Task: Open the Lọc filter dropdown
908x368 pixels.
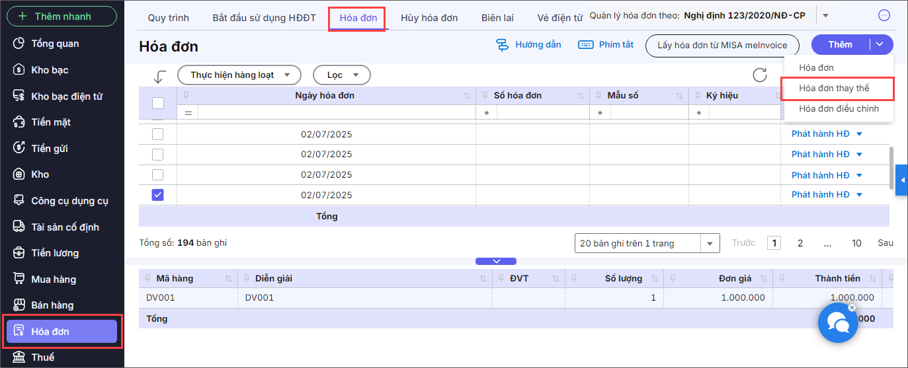Action: pyautogui.click(x=341, y=75)
